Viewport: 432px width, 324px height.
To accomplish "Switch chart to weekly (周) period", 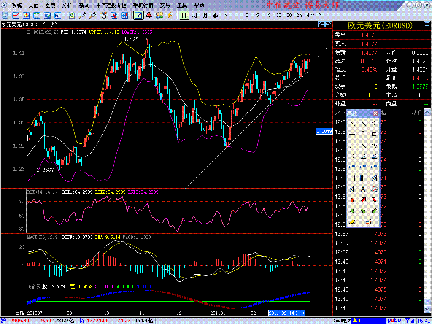I will tap(194, 15).
